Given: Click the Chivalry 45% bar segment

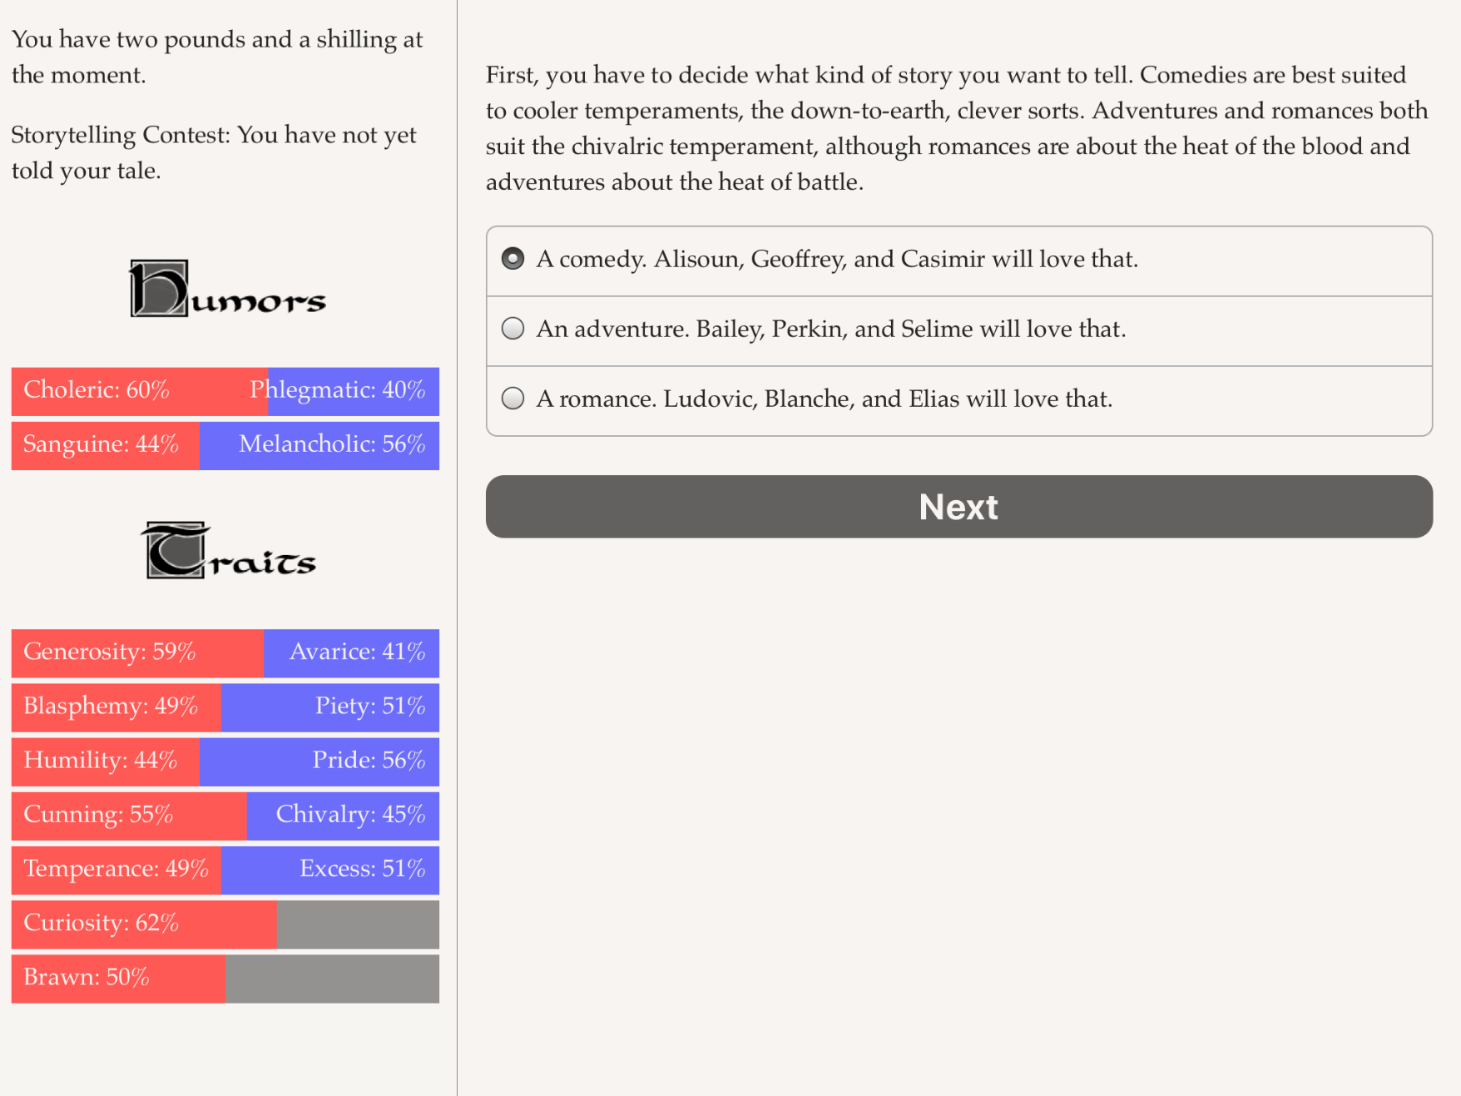Looking at the screenshot, I should click(343, 816).
